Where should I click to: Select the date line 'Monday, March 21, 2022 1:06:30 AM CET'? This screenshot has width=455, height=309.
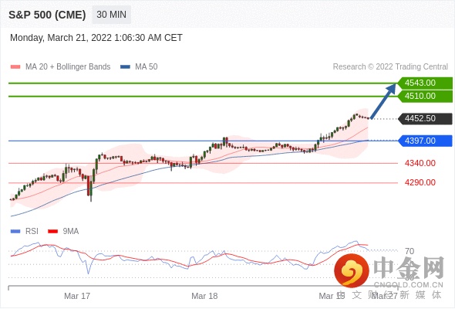pos(96,38)
